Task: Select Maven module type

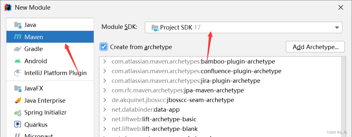Action: pos(50,37)
